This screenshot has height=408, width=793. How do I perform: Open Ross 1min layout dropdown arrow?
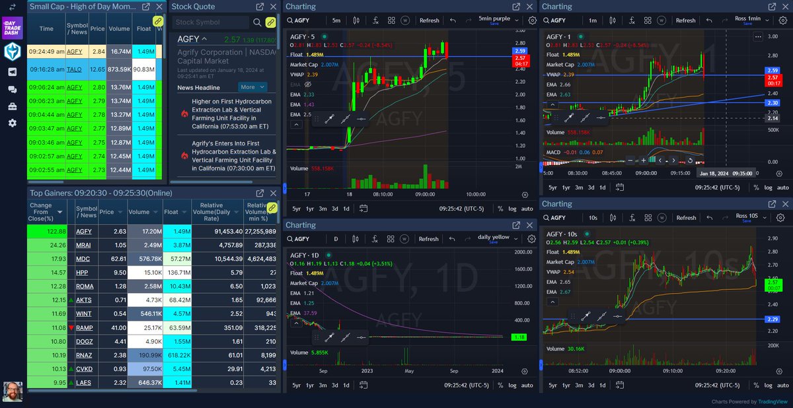point(766,20)
